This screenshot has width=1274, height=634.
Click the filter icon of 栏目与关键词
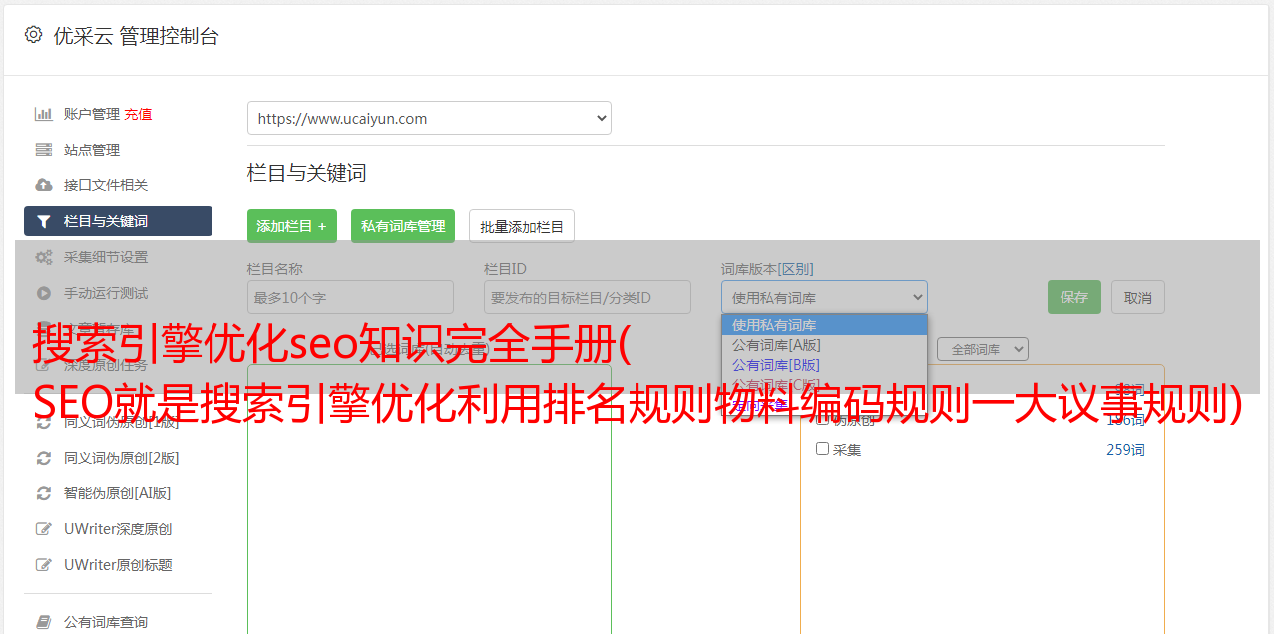(43, 221)
